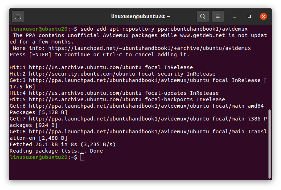Click the terminal's vertical scrollbar
Screen dimensions: 281x190
coord(269,143)
